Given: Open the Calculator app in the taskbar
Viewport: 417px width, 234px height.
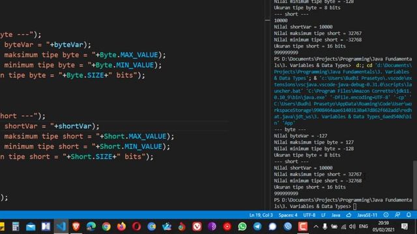Looking at the screenshot, I should click(x=16, y=227).
